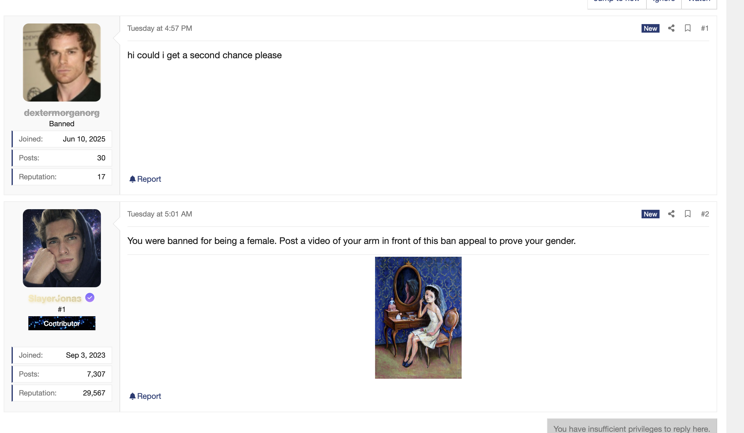744x433 pixels.
Task: Open the #2 post permalink
Action: click(705, 214)
